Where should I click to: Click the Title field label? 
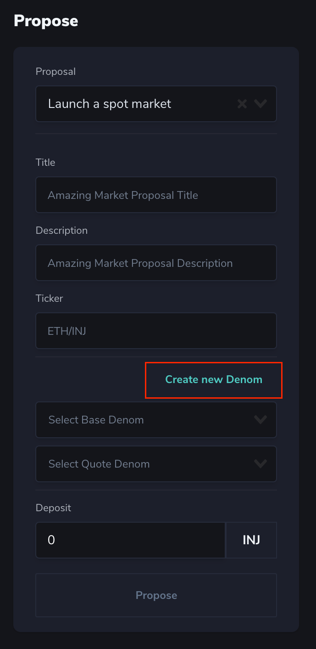(45, 163)
